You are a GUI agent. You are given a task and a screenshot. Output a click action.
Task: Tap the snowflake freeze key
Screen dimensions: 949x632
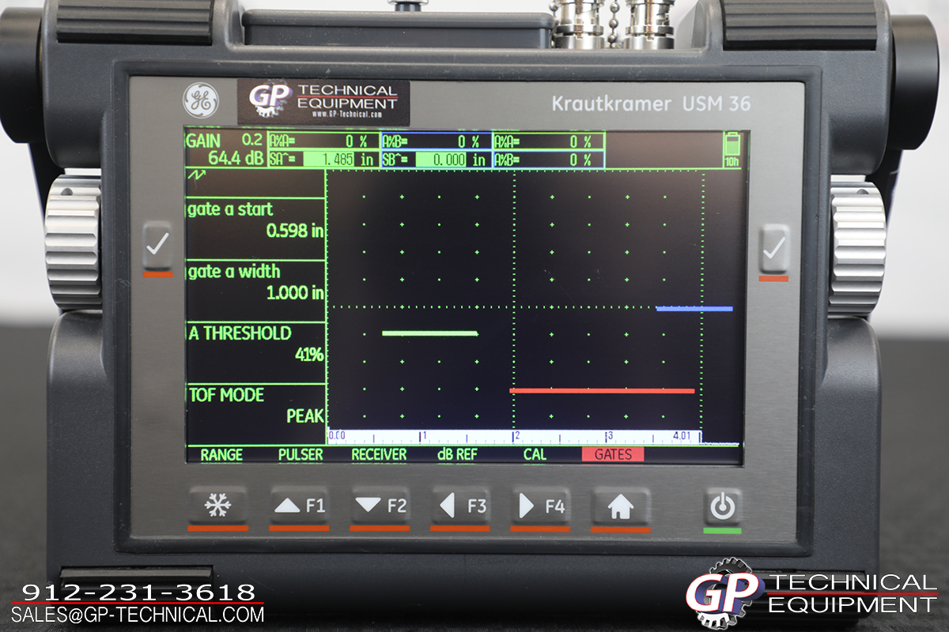click(217, 506)
